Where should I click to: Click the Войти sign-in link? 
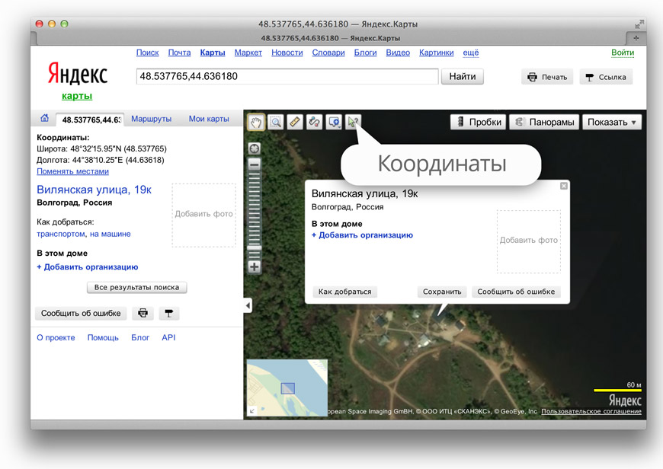click(623, 53)
